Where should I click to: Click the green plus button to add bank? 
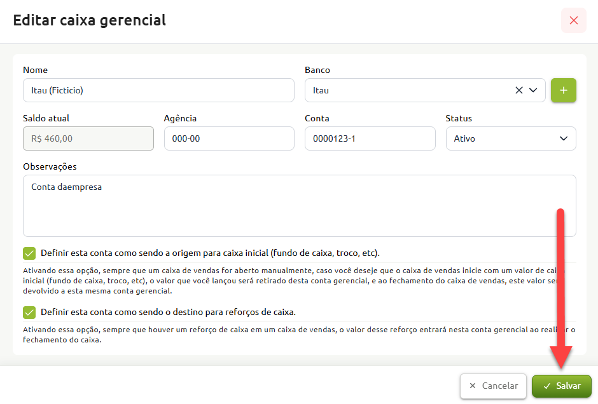pos(563,90)
